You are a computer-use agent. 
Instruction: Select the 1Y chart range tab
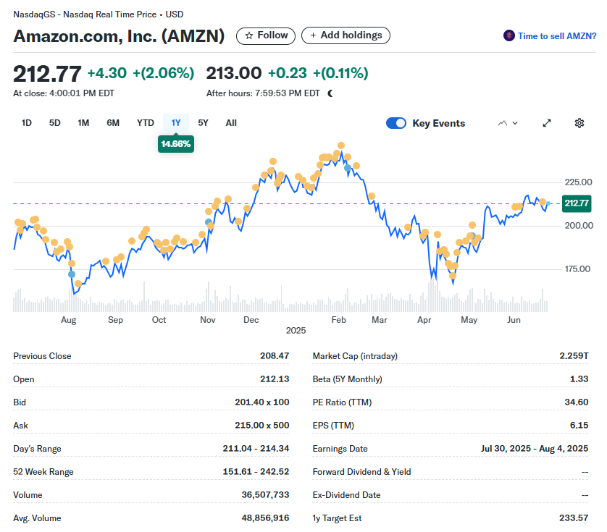176,122
